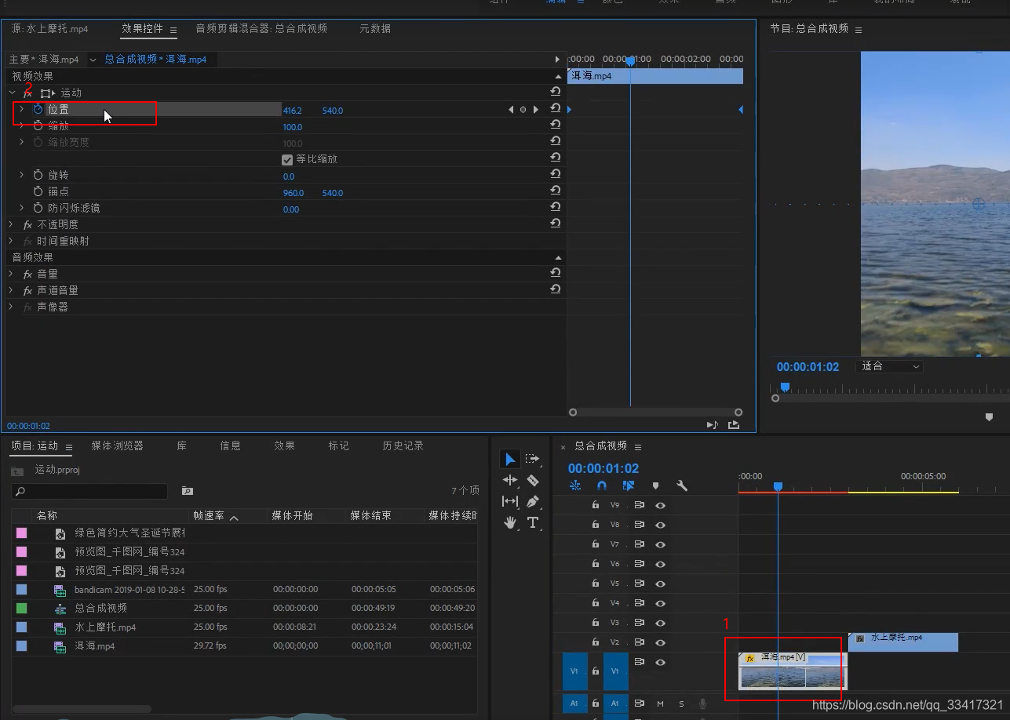Open the 元数据 tab
The width and height of the screenshot is (1010, 720).
coord(375,28)
